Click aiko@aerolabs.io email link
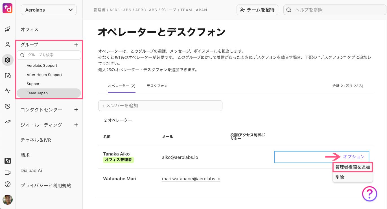This screenshot has height=209, width=387. click(180, 157)
